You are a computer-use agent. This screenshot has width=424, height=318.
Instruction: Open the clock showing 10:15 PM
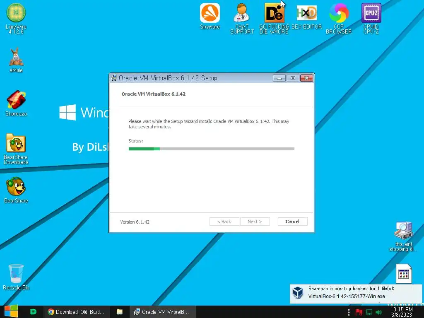[402, 312]
